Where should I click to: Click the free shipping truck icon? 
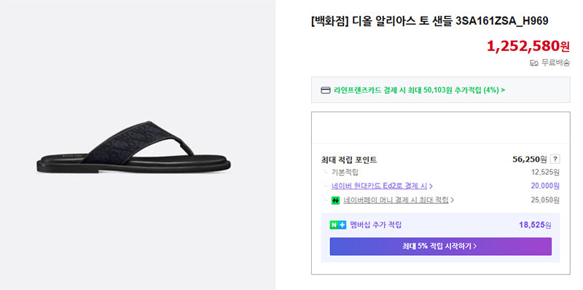pos(534,63)
